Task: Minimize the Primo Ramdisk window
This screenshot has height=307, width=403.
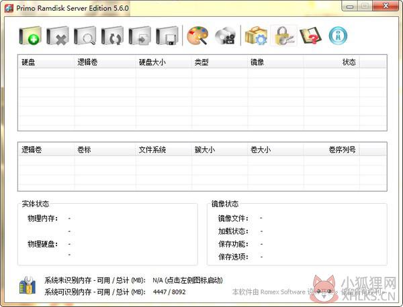Action: pos(349,6)
